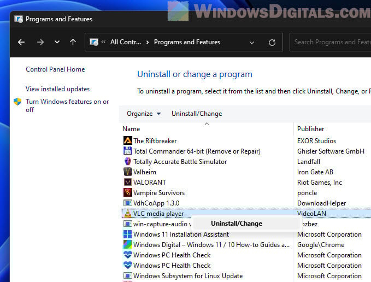Click the Refresh button
The image size is (371, 282).
click(272, 43)
